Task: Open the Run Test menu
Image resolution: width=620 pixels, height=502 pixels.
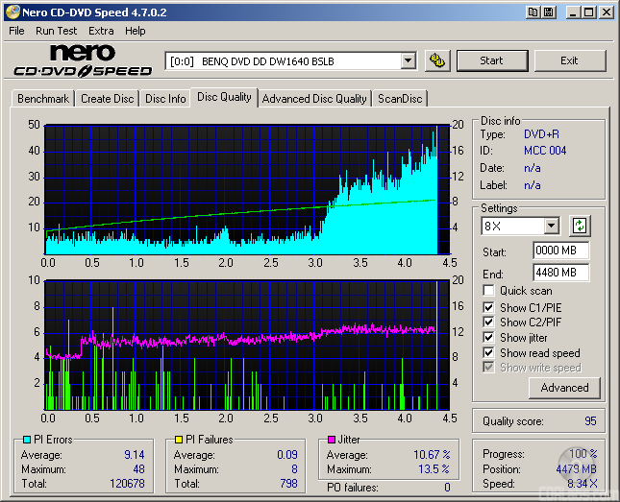Action: [56, 31]
